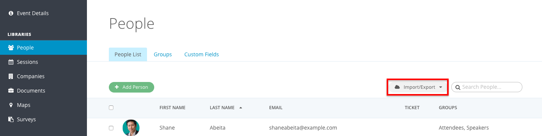Select the People List tab
The width and height of the screenshot is (542, 136).
coord(128,54)
